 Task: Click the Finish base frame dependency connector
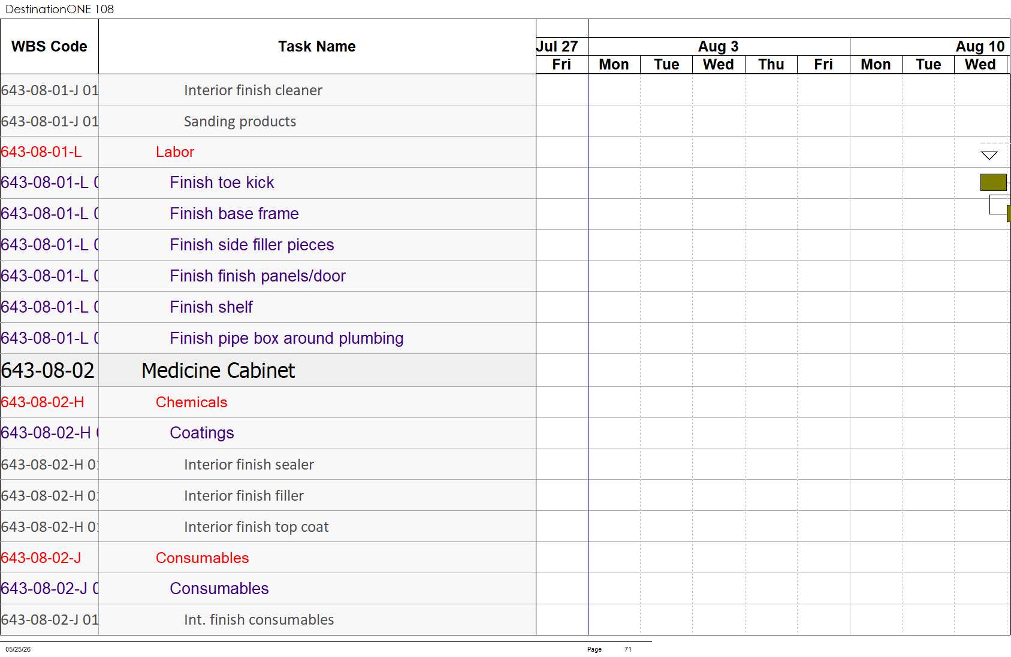click(998, 205)
